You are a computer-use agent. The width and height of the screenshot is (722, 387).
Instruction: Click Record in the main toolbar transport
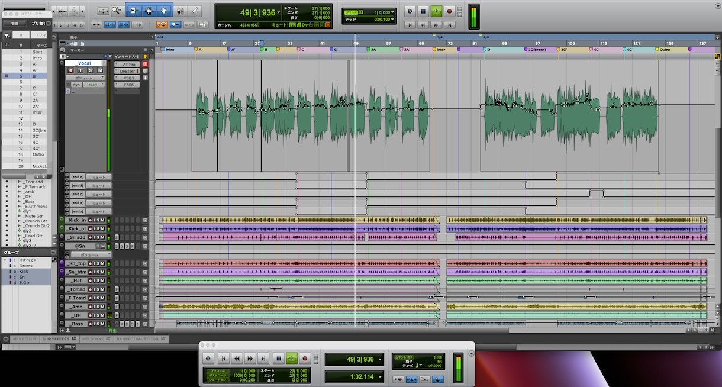tap(449, 11)
